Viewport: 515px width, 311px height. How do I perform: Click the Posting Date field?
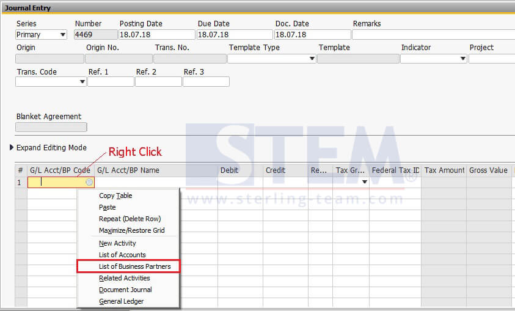(x=156, y=34)
